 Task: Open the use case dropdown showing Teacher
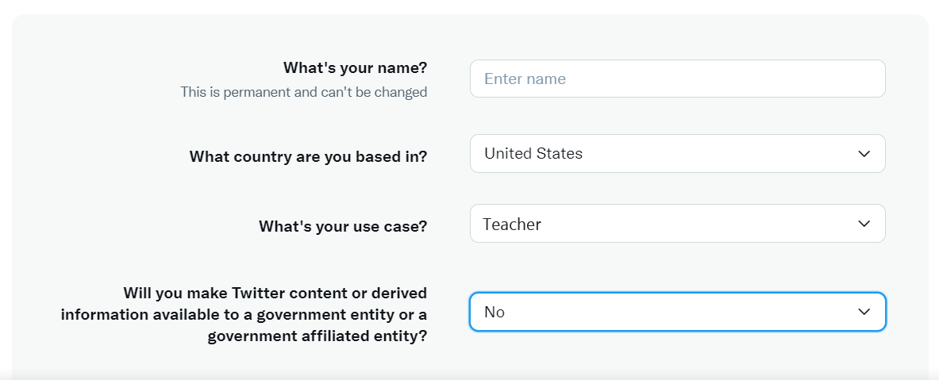point(677,223)
